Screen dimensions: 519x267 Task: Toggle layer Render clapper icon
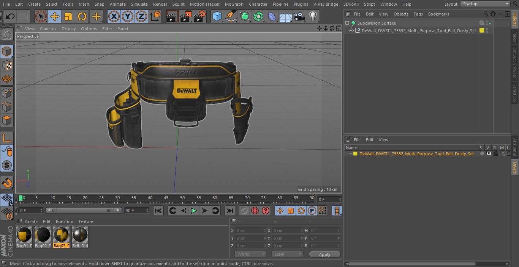tap(495, 154)
